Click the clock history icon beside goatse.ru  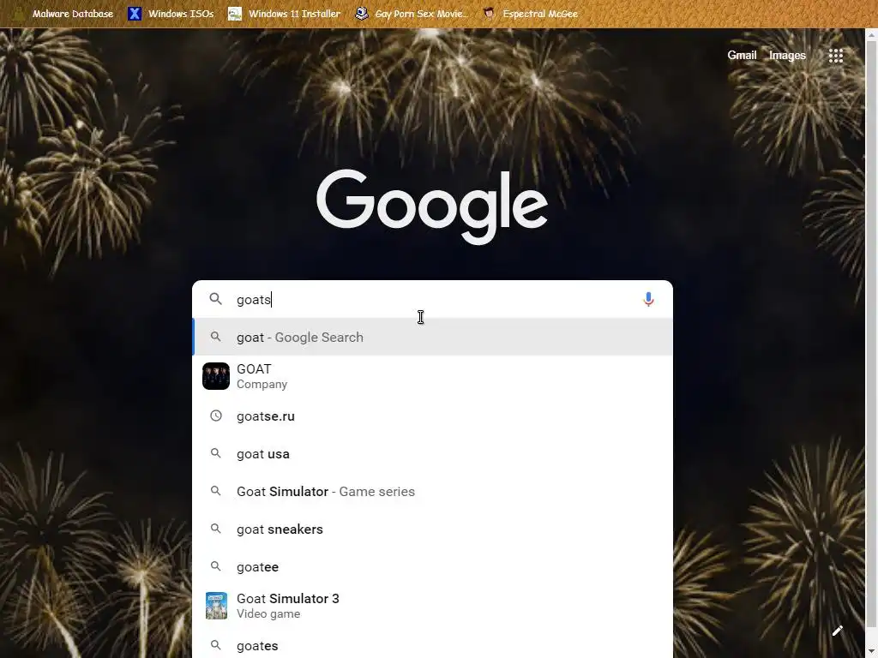[215, 416]
